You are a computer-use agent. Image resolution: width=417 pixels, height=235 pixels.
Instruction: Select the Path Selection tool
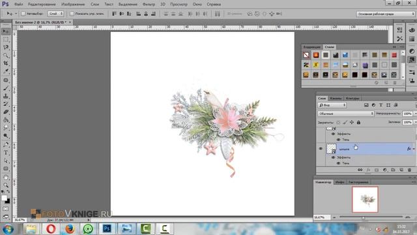(x=6, y=161)
